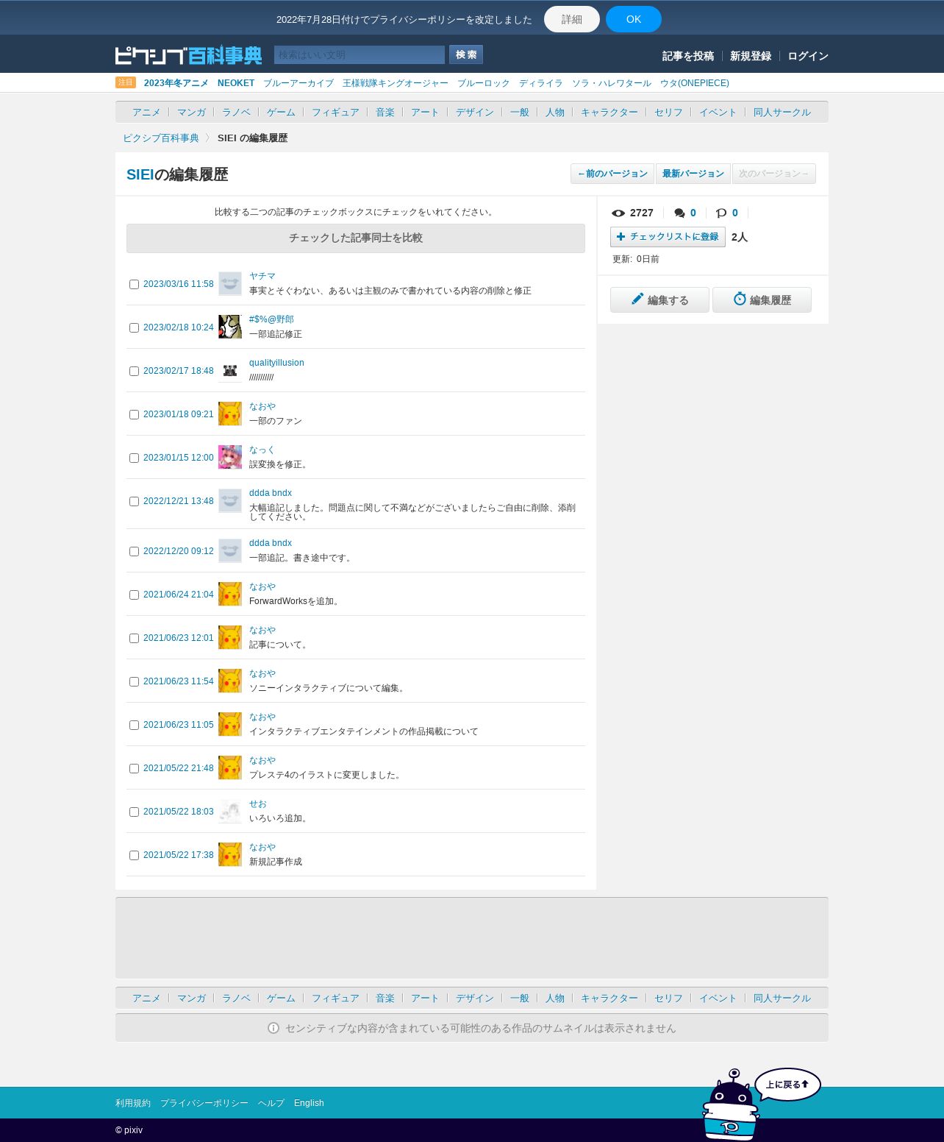
Task: Open the qualityillusion user link
Action: coord(276,363)
